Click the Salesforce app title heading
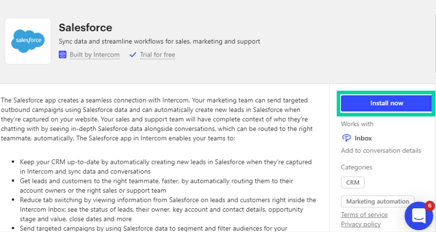436x232 pixels. pos(85,27)
